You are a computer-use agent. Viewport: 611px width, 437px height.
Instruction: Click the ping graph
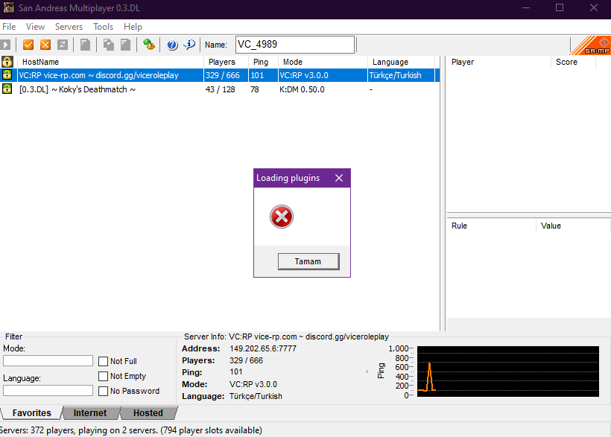click(507, 371)
